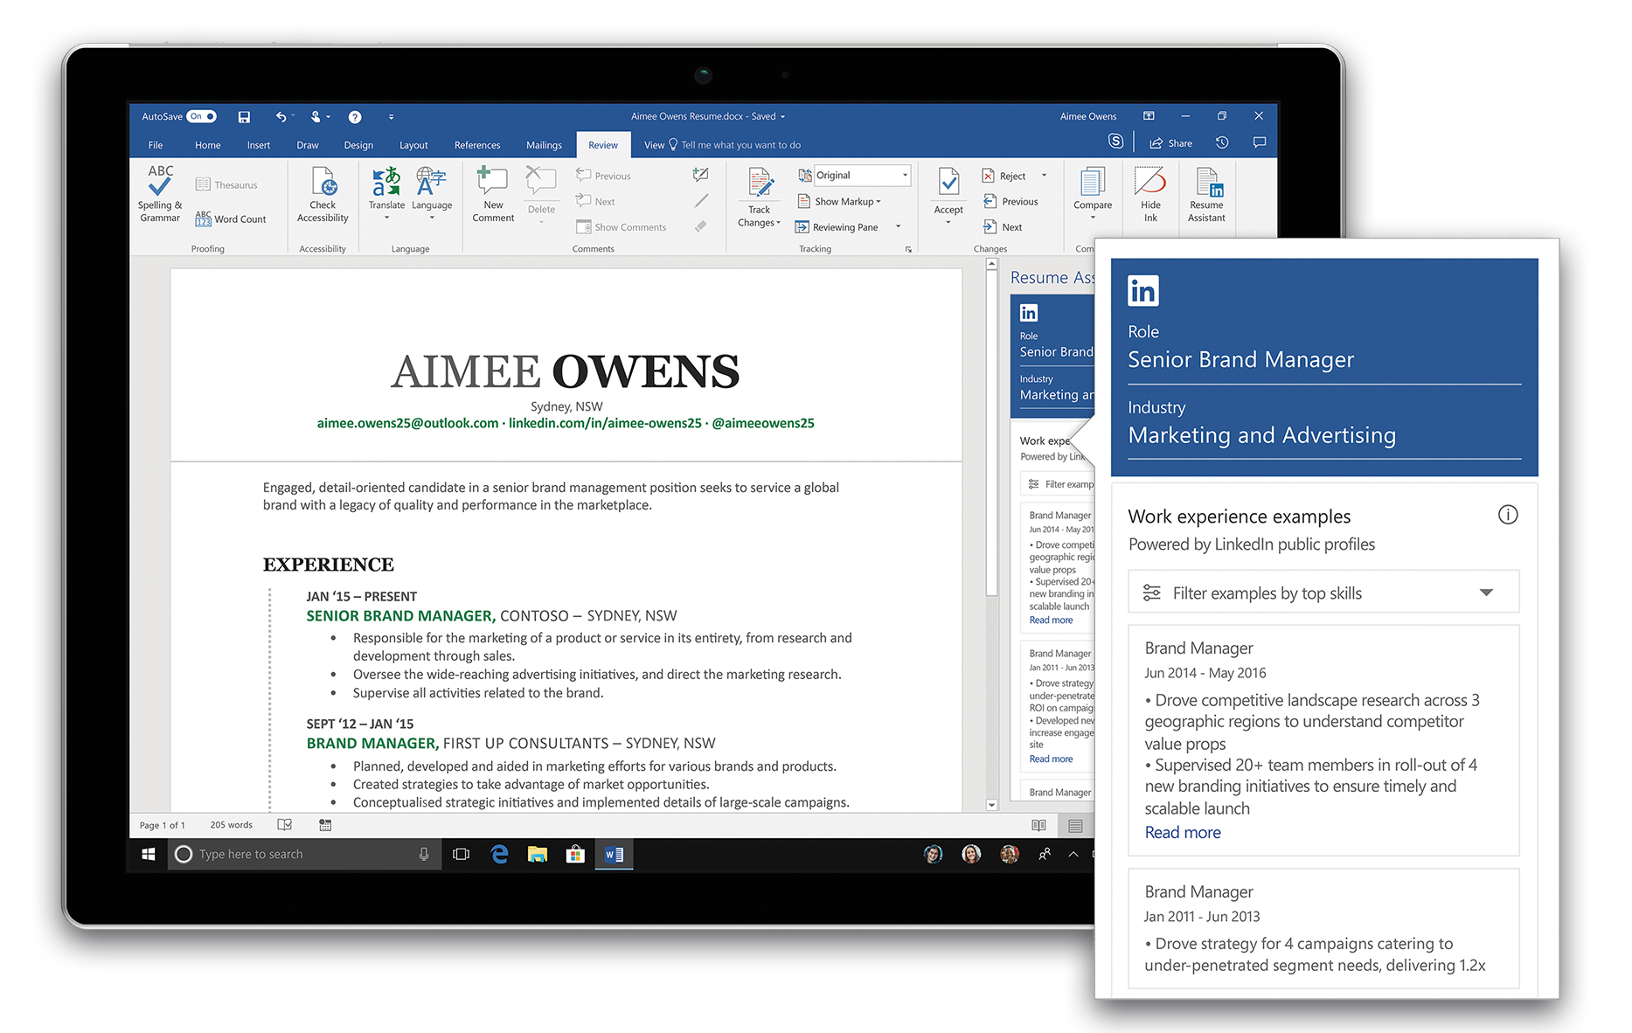Toggle the AutoSave switch
Viewport: 1632px width, 1033px height.
click(201, 116)
